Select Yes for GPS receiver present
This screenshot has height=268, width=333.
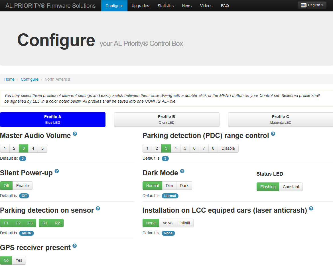tap(19, 260)
